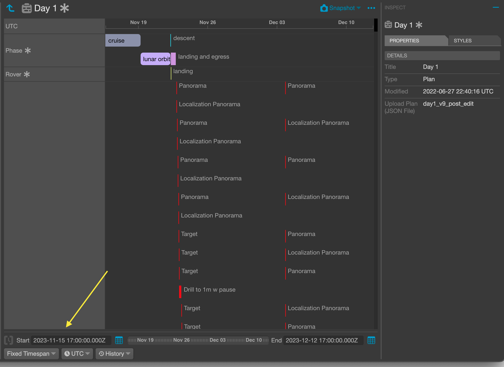Click the Snapshot camera icon
This screenshot has height=367, width=504.
[324, 8]
